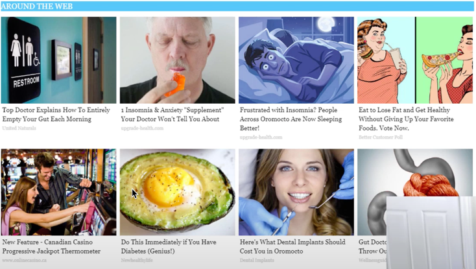Click 'Eat to Lose Fat and Get Healthy' headline
Screen dimensions: 476x269
(406, 119)
